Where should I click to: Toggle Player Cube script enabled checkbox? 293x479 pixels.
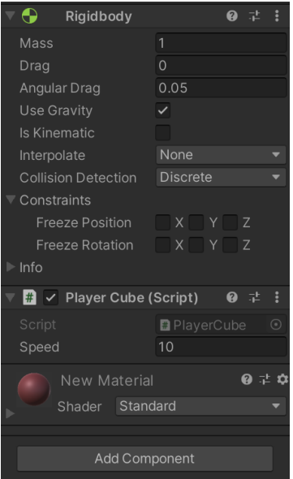click(50, 297)
